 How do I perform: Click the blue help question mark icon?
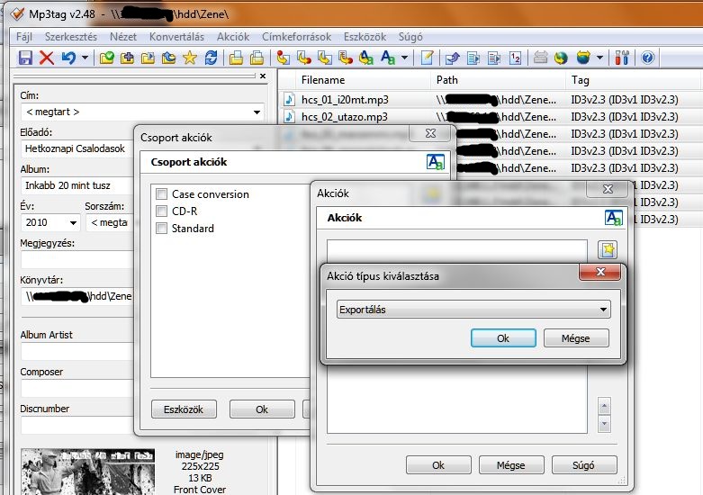(x=646, y=58)
